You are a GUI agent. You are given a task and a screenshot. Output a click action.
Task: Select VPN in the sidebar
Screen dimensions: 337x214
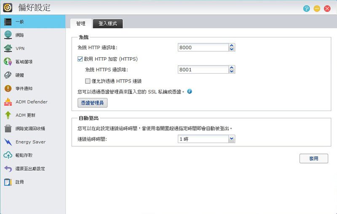pos(33,48)
